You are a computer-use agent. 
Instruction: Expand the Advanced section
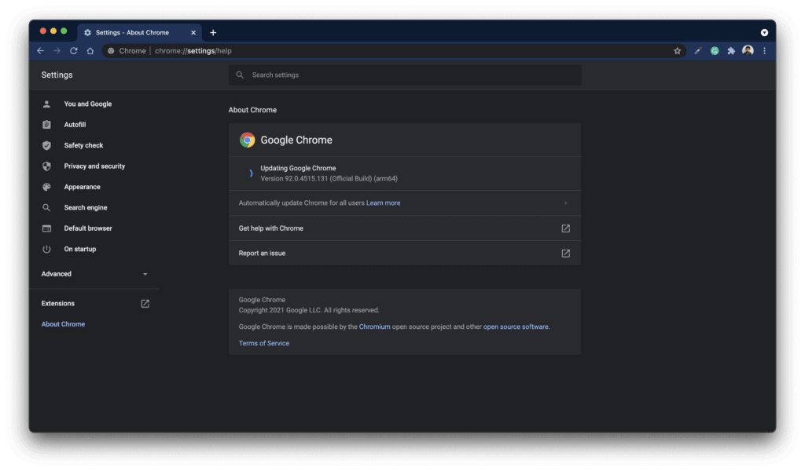94,274
